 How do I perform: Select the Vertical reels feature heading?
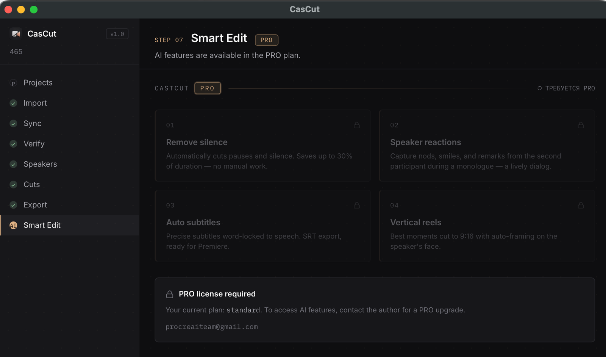pos(416,223)
